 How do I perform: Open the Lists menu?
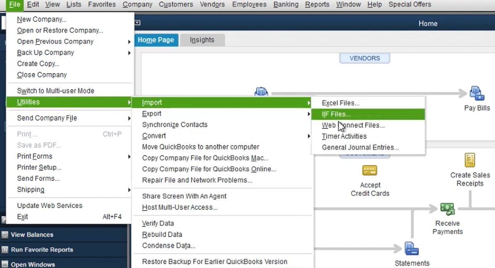click(74, 5)
